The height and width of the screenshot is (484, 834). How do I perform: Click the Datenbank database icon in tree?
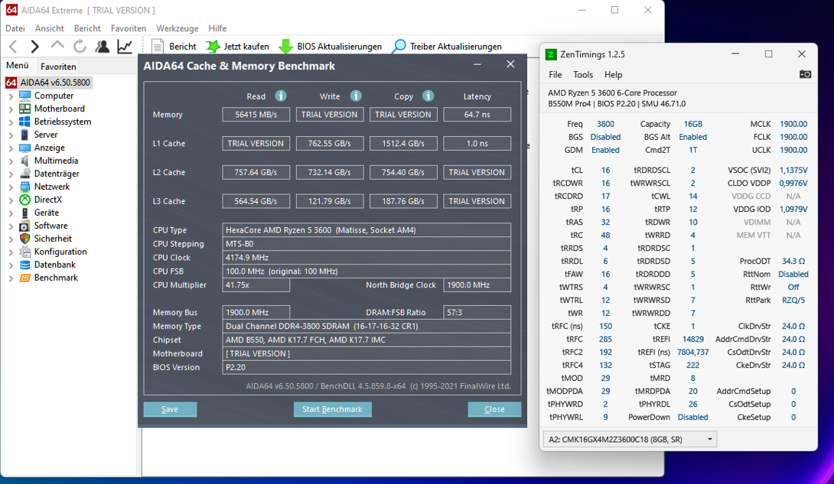[x=25, y=265]
